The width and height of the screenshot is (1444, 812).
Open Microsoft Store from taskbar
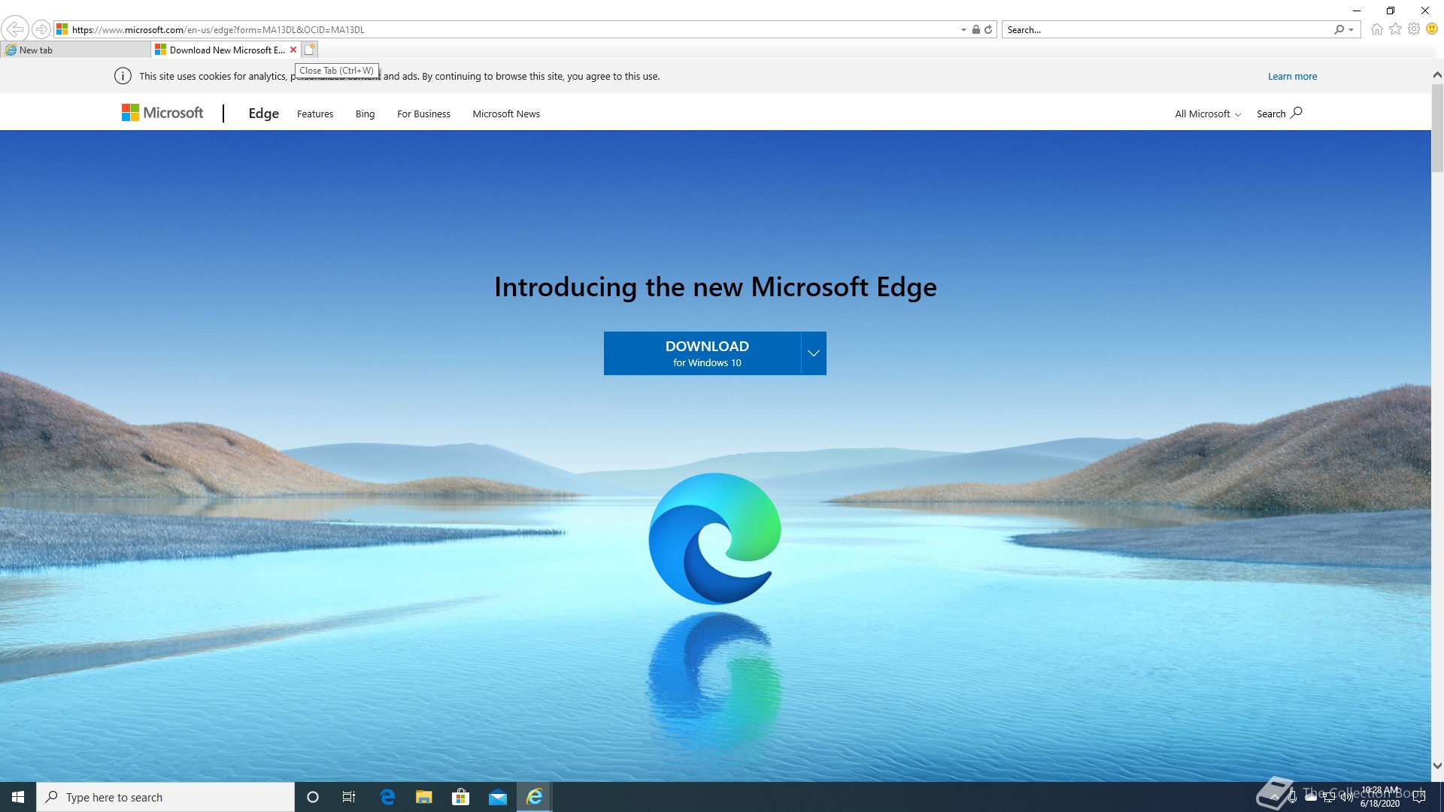pyautogui.click(x=460, y=797)
